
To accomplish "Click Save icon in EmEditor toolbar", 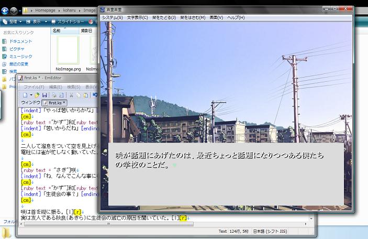I will (x=44, y=95).
